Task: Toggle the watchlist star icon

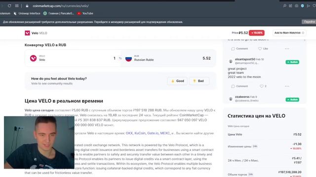Action: [x=303, y=33]
